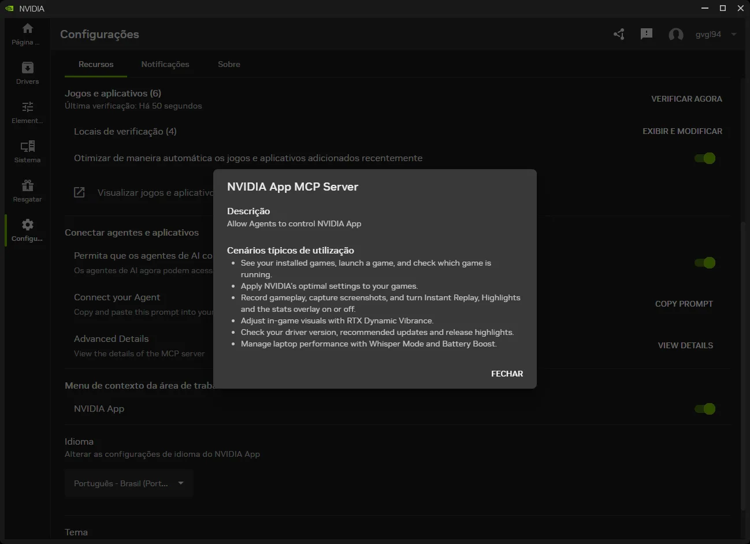Click the NVIDIA App MCP Server dialog title
Image resolution: width=750 pixels, height=544 pixels.
[x=292, y=187]
